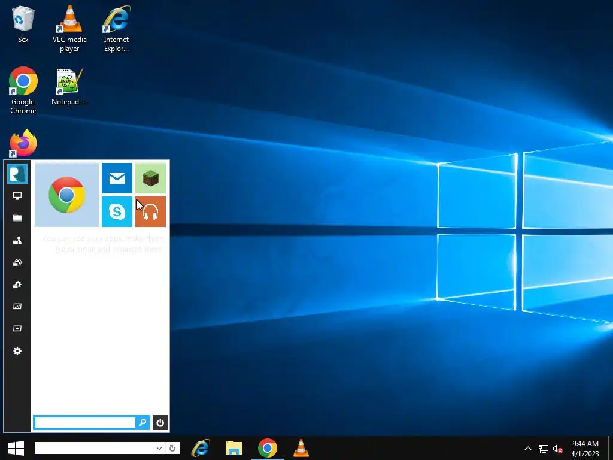This screenshot has width=613, height=460.
Task: Select Internet Explorer desktop shortcut
Action: tap(116, 28)
